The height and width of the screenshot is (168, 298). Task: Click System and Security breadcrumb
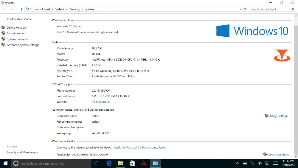click(67, 9)
